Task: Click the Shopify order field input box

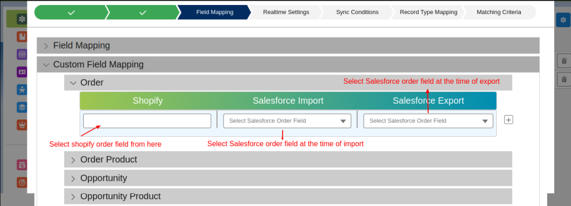Action: 147,121
